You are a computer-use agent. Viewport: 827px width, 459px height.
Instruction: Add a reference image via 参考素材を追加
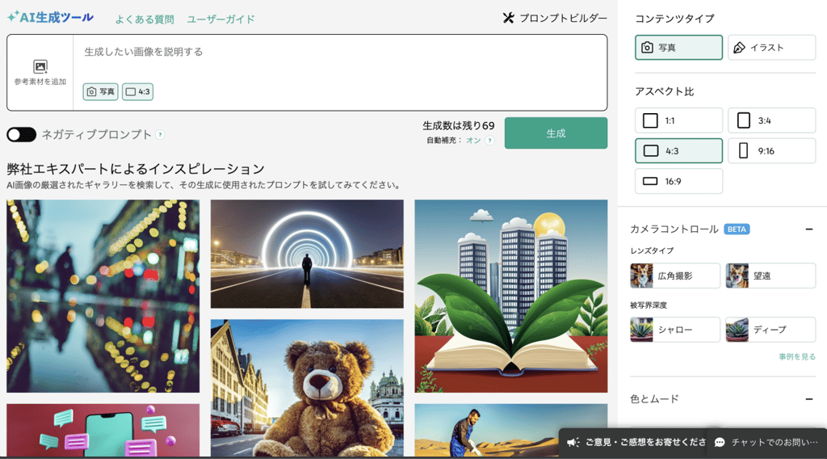[40, 72]
